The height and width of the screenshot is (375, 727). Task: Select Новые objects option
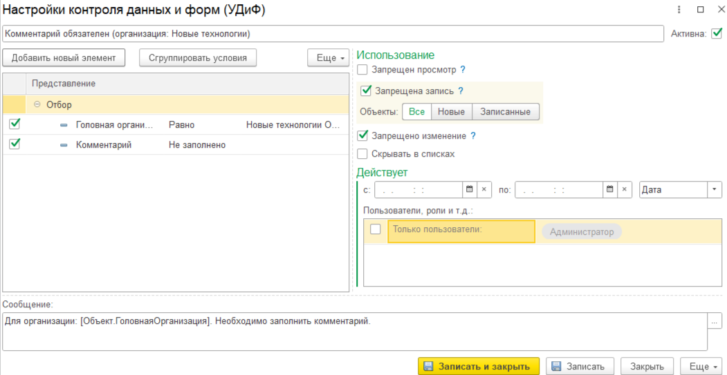(451, 112)
